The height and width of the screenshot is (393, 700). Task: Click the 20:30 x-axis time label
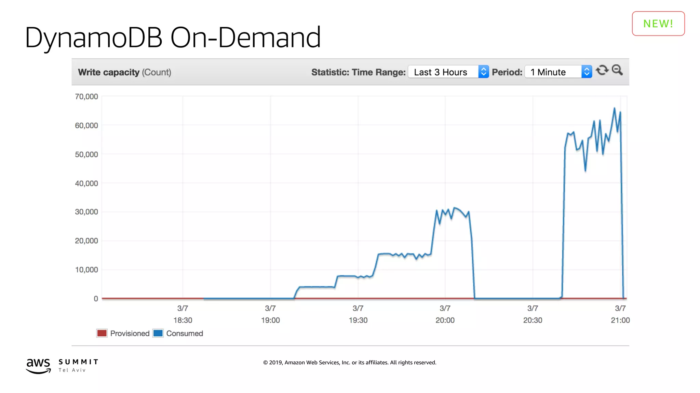pyautogui.click(x=533, y=320)
